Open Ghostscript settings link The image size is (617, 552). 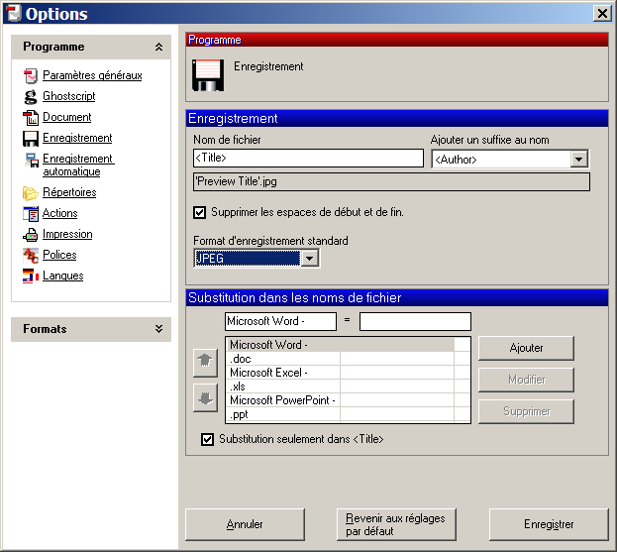point(69,96)
